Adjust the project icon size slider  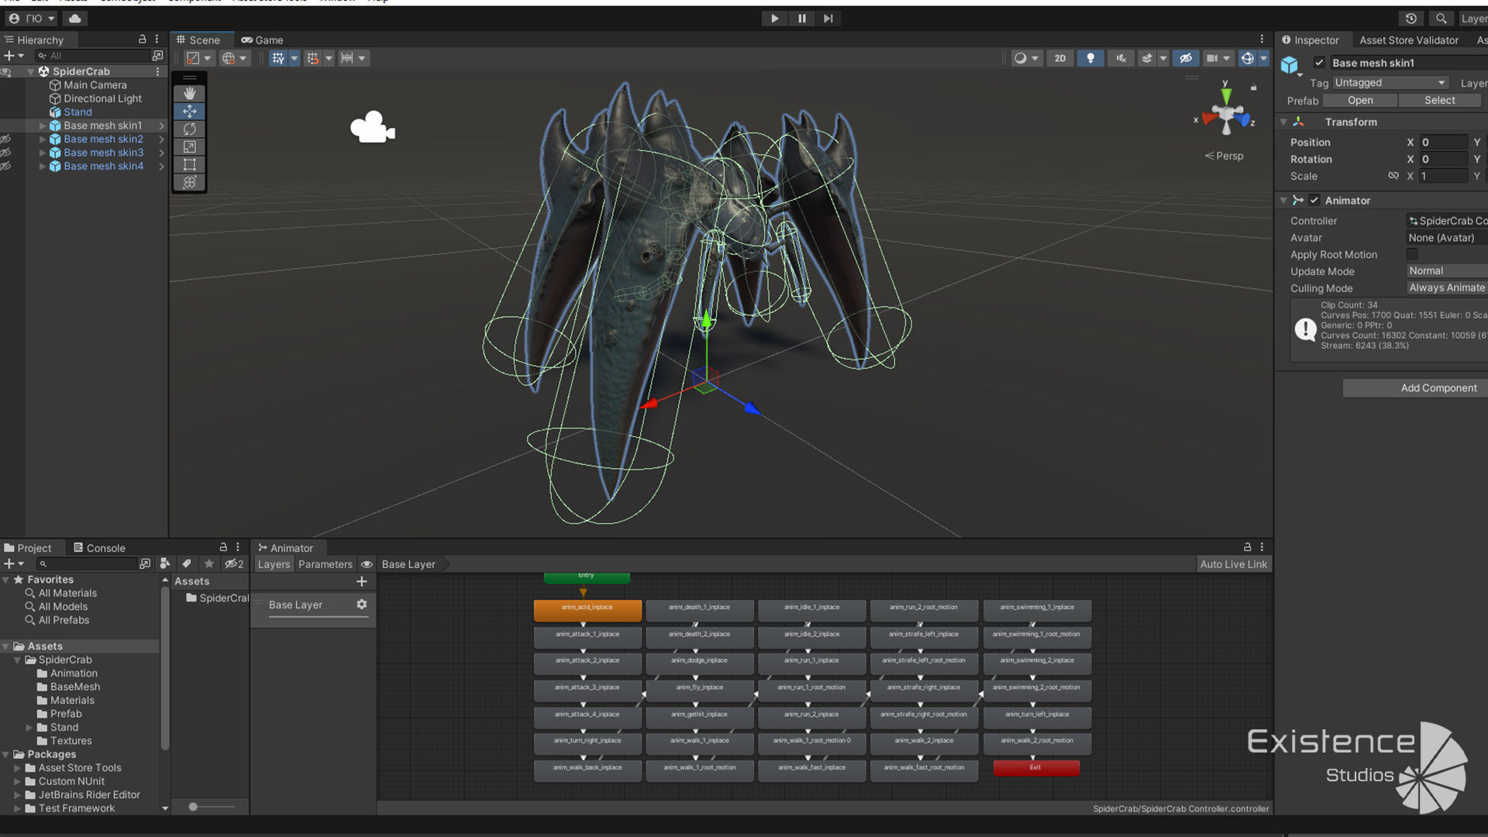pyautogui.click(x=194, y=807)
